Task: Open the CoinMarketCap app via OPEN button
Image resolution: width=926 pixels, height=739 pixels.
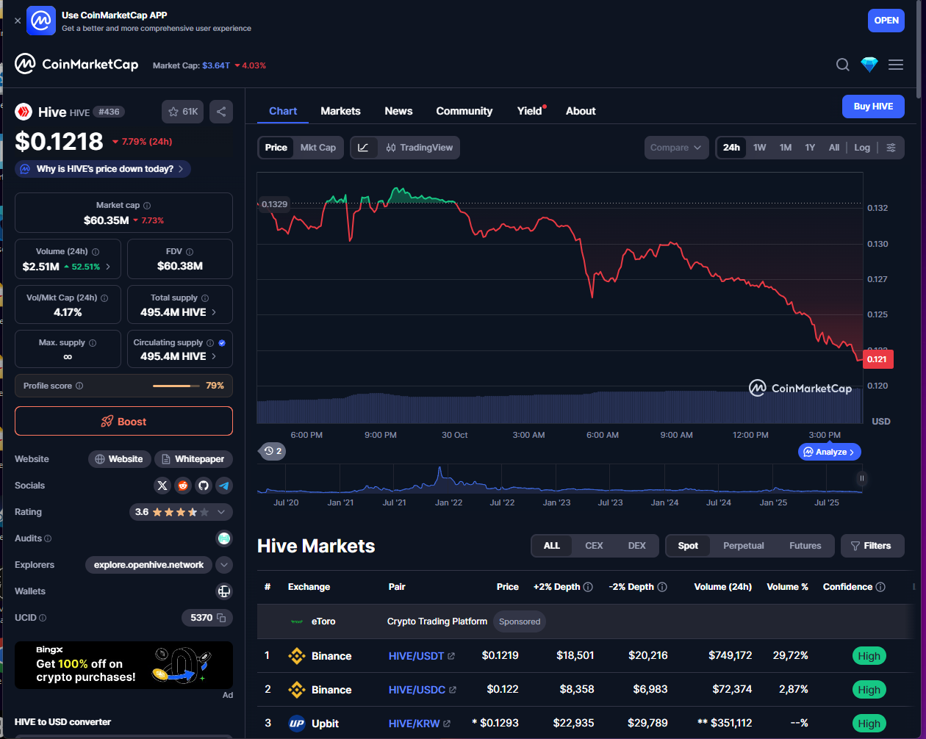Action: [x=886, y=21]
